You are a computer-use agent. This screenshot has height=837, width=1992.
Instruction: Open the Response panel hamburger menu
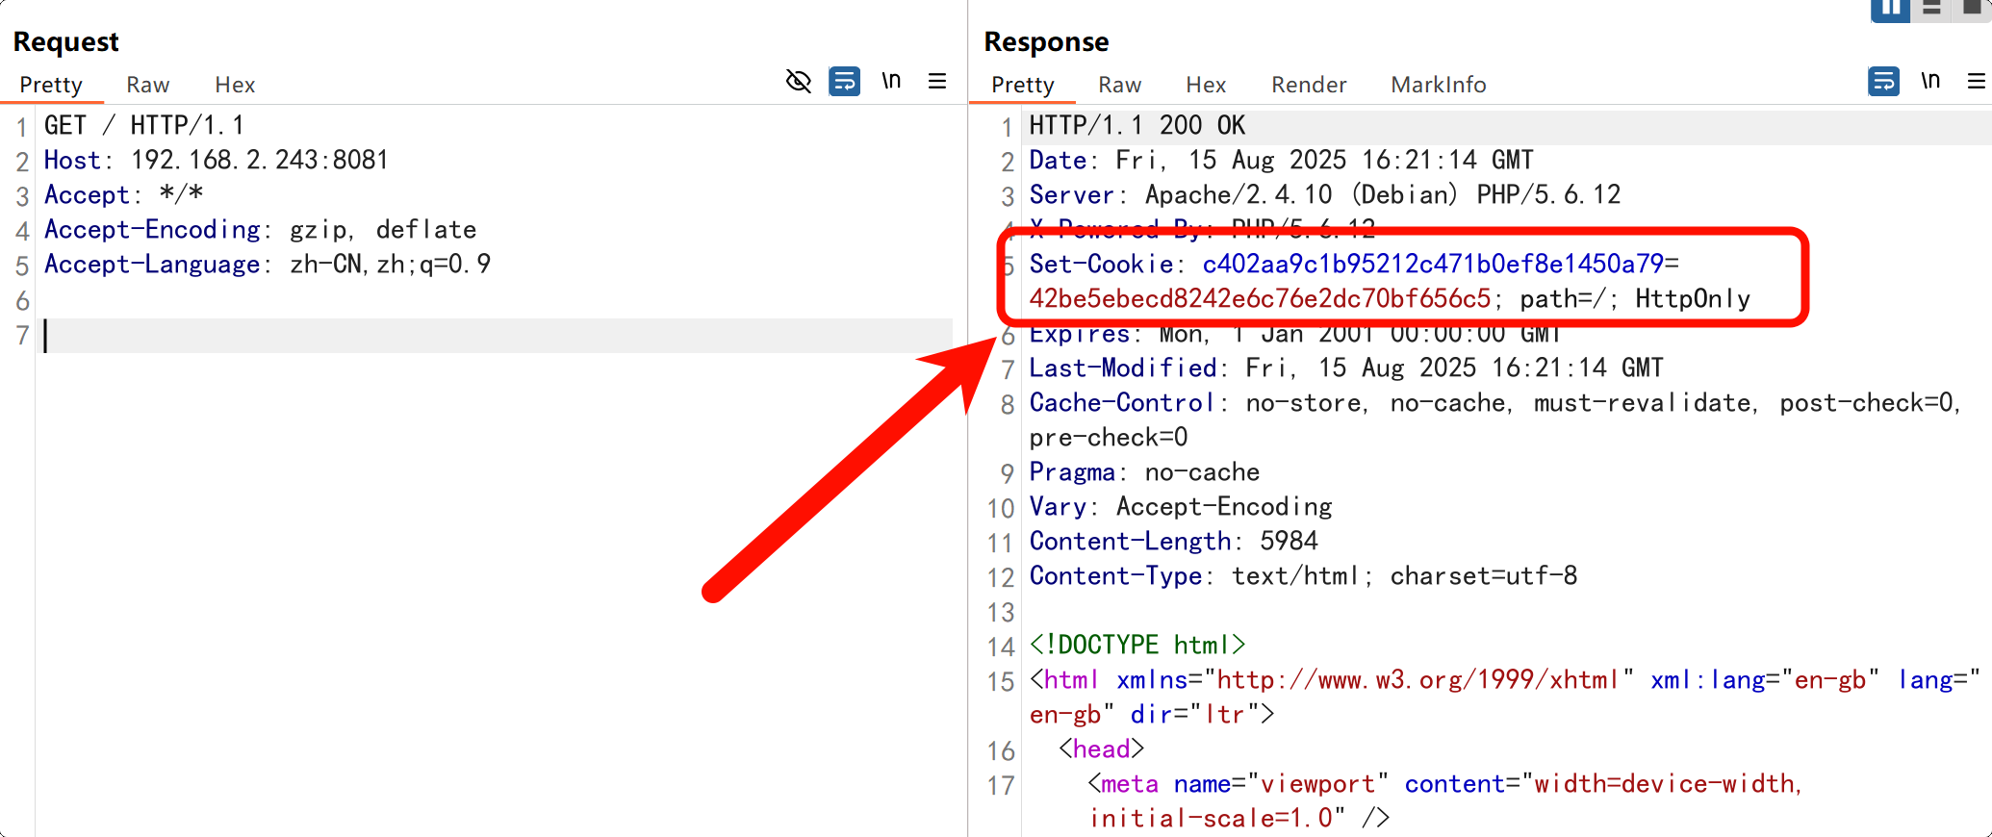[1976, 82]
